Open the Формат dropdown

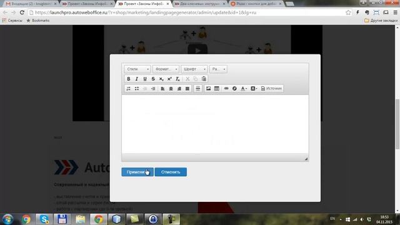[166, 69]
